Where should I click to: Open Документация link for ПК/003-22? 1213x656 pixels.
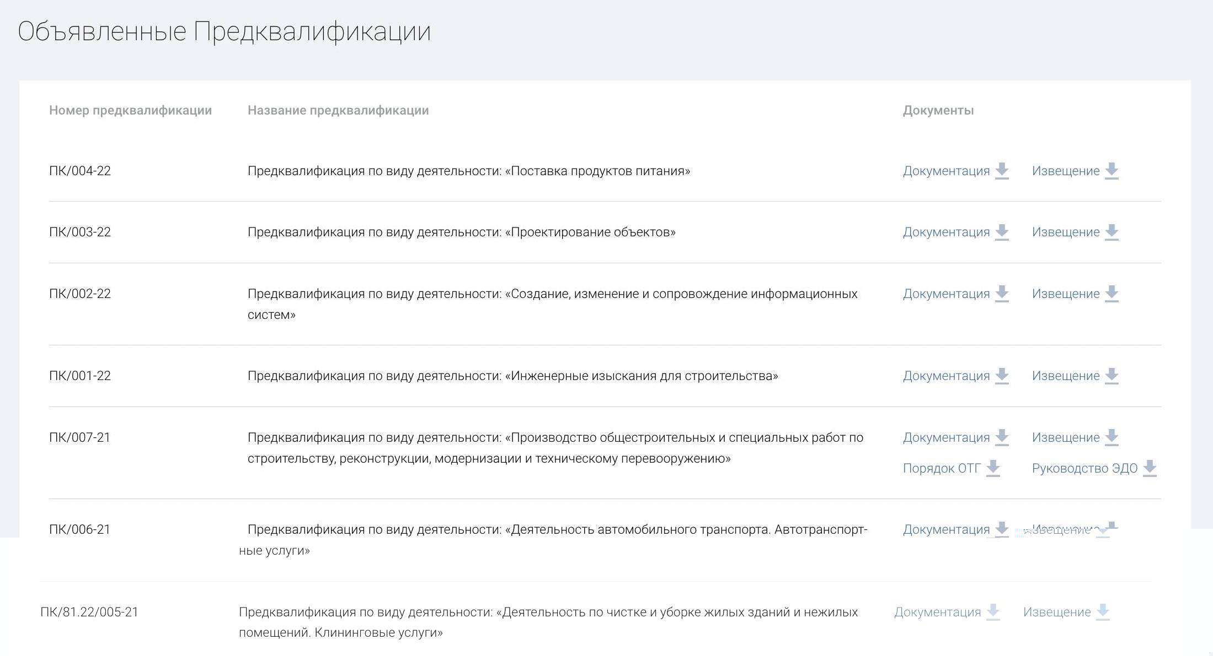946,232
